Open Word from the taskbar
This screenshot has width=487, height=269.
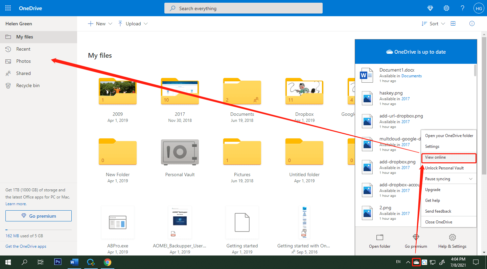tap(74, 262)
